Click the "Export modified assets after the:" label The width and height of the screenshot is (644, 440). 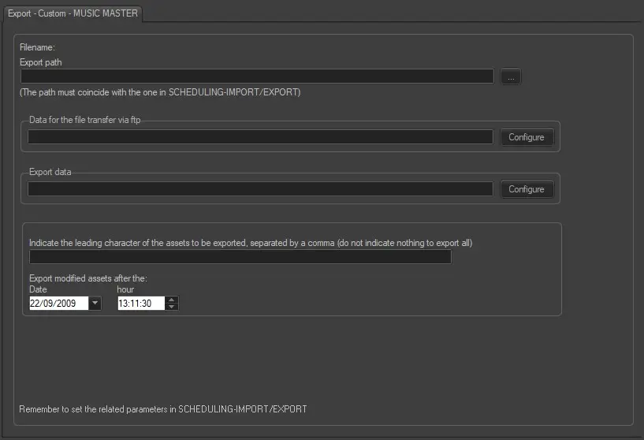(88, 278)
